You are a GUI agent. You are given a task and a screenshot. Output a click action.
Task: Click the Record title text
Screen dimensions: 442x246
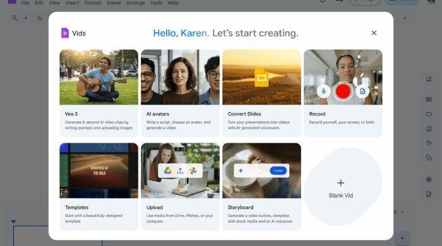click(x=317, y=114)
